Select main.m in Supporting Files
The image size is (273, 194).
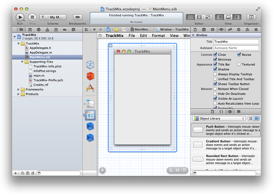[x=39, y=76]
